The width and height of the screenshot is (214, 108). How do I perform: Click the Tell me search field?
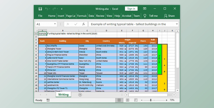pos(154,16)
